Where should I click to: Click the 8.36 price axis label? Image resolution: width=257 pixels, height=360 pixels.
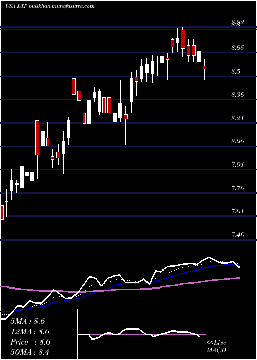point(237,95)
